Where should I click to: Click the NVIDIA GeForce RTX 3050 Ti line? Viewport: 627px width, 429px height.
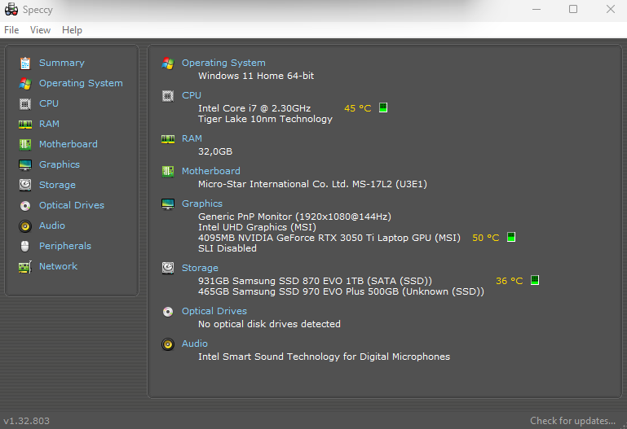(329, 238)
